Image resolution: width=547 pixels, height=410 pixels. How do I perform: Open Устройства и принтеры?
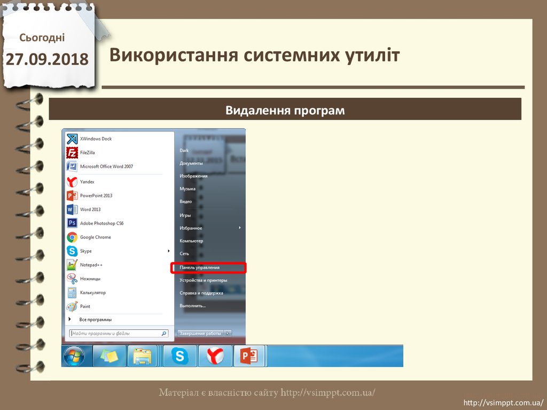click(x=204, y=280)
